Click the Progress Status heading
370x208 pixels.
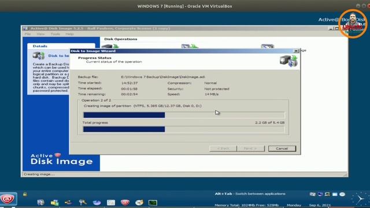click(x=95, y=58)
